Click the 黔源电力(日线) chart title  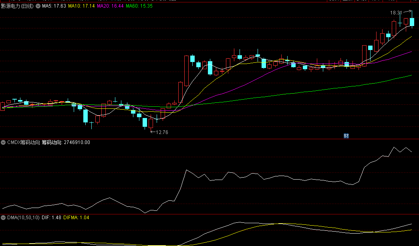pos(17,6)
